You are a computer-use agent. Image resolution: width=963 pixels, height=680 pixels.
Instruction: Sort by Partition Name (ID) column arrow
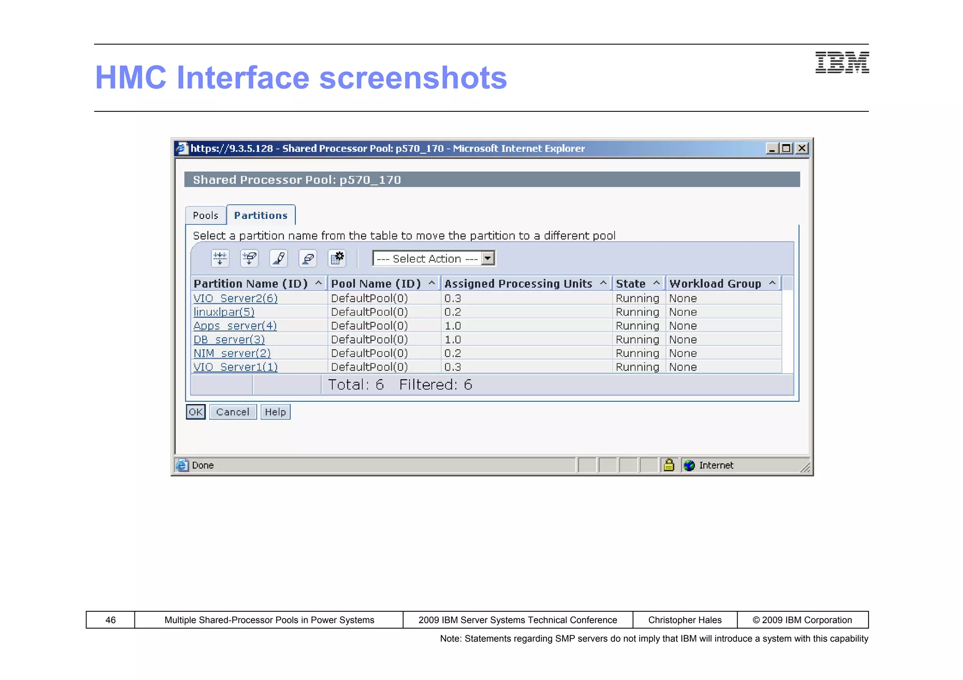[318, 283]
